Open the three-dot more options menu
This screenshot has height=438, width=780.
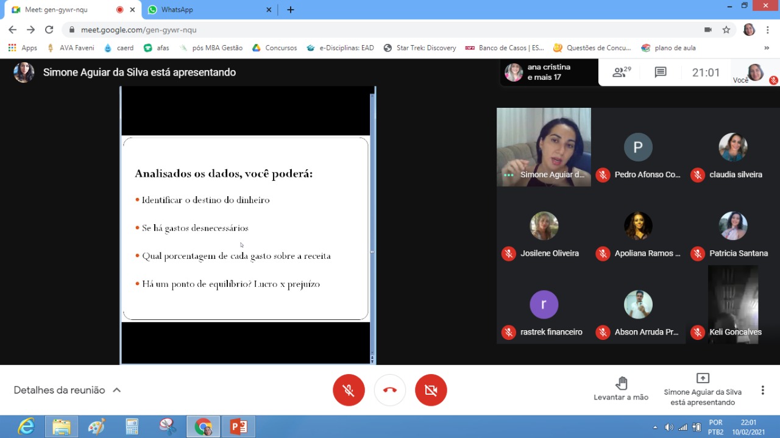coord(762,390)
